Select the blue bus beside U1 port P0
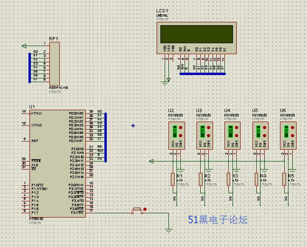Viewport: 307px width, 247px height. pyautogui.click(x=105, y=137)
